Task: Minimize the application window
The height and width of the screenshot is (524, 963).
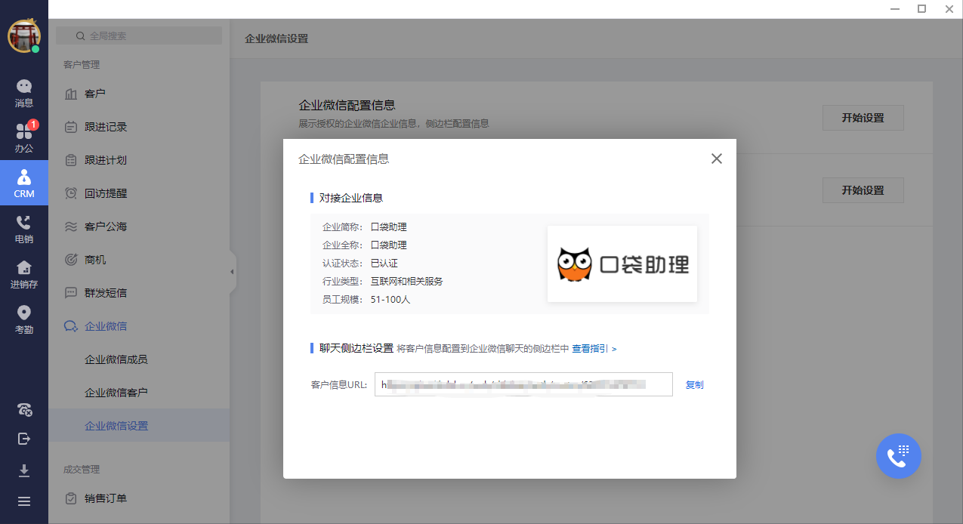Action: coord(894,9)
